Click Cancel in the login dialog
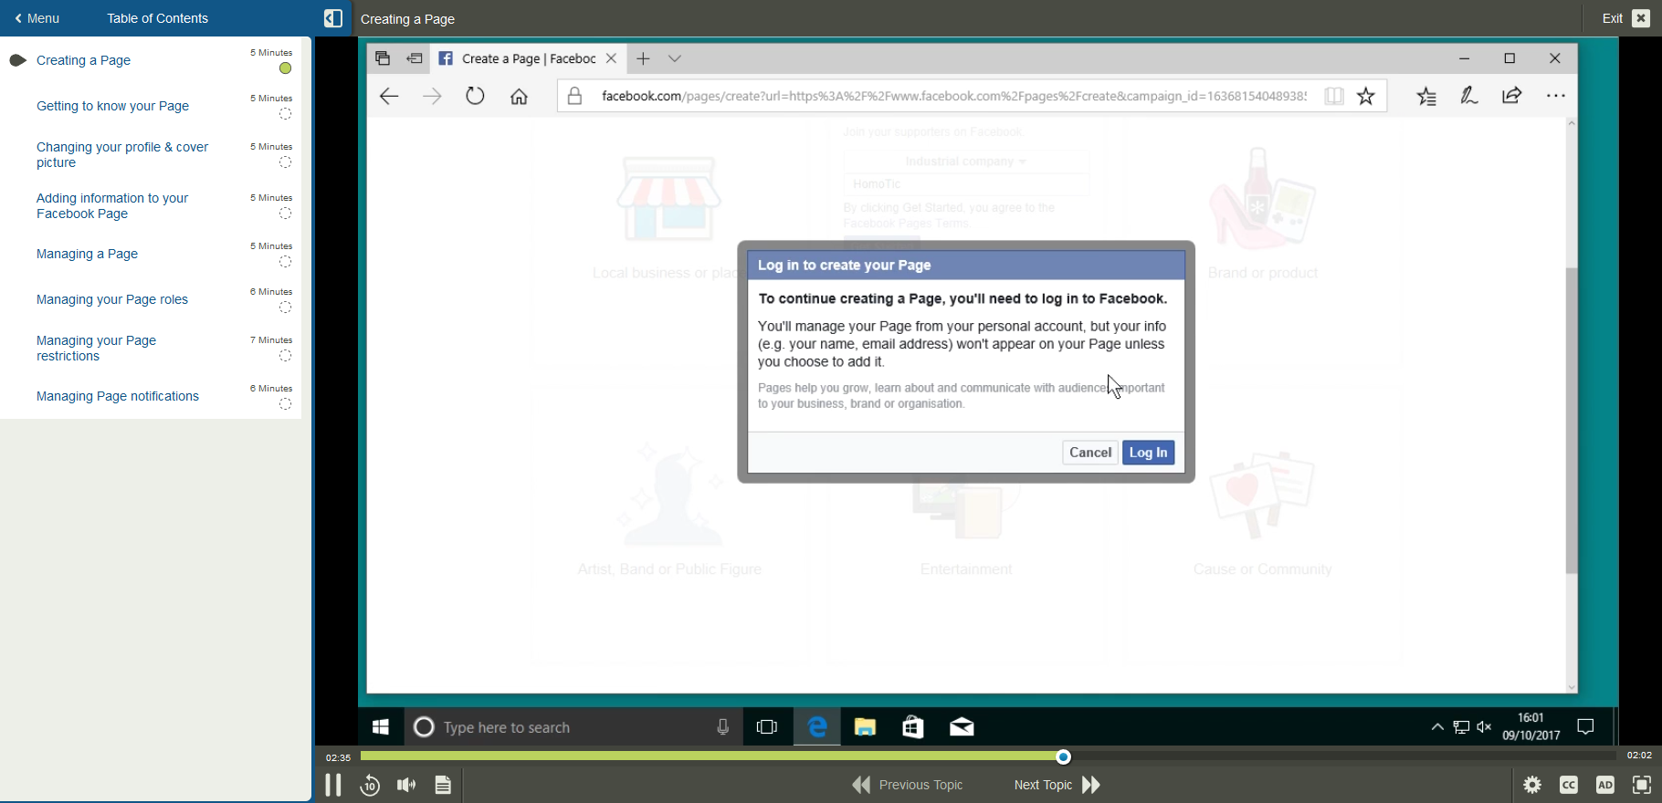The image size is (1662, 803). (1090, 453)
